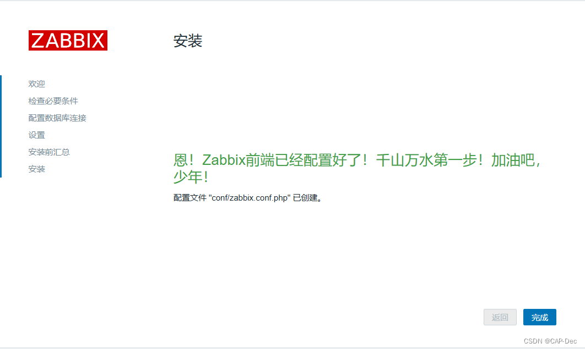The height and width of the screenshot is (349, 585).
Task: Click the blue step progress bar on left edge
Action: coord(1,126)
